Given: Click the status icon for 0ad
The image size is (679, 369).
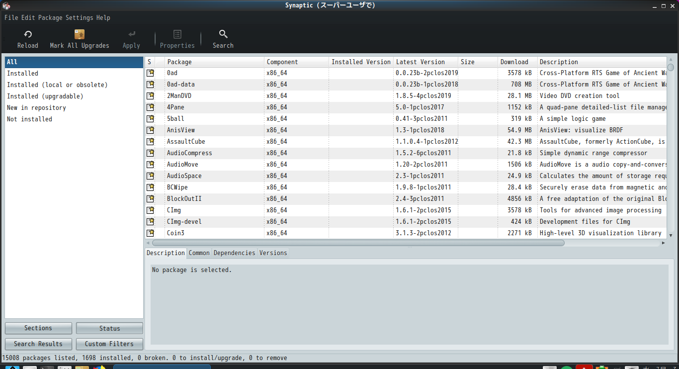Looking at the screenshot, I should coord(150,73).
